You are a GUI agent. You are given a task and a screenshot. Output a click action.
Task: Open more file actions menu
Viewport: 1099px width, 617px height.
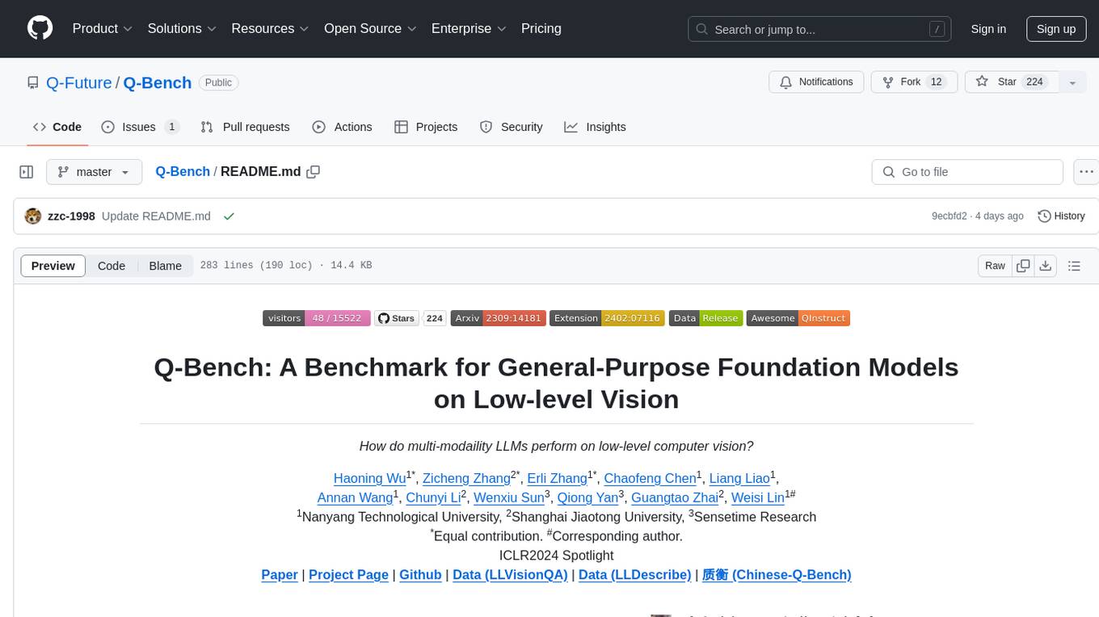coord(1086,172)
